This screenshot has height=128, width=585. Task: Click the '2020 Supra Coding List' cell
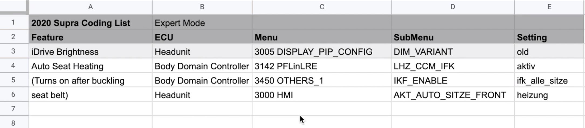[x=91, y=22]
